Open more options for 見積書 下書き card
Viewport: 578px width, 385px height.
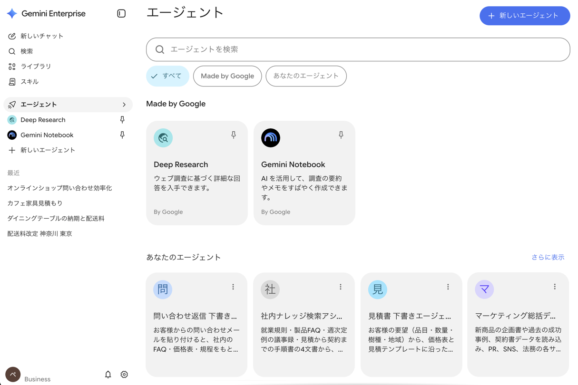(448, 287)
